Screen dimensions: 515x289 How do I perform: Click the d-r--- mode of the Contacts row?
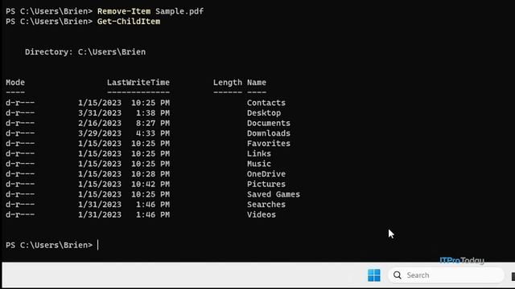pos(20,103)
